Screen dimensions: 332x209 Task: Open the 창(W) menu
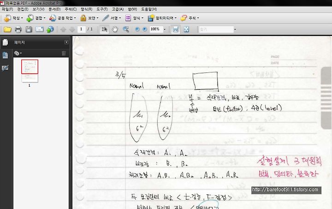tap(132, 9)
